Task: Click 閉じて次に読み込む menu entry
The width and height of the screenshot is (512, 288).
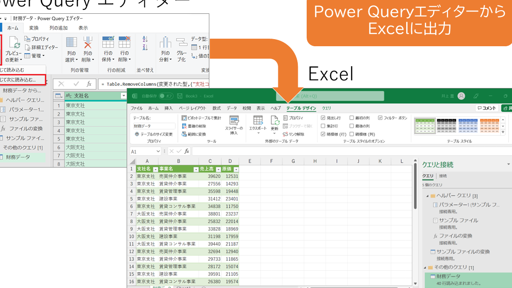Action: 19,79
